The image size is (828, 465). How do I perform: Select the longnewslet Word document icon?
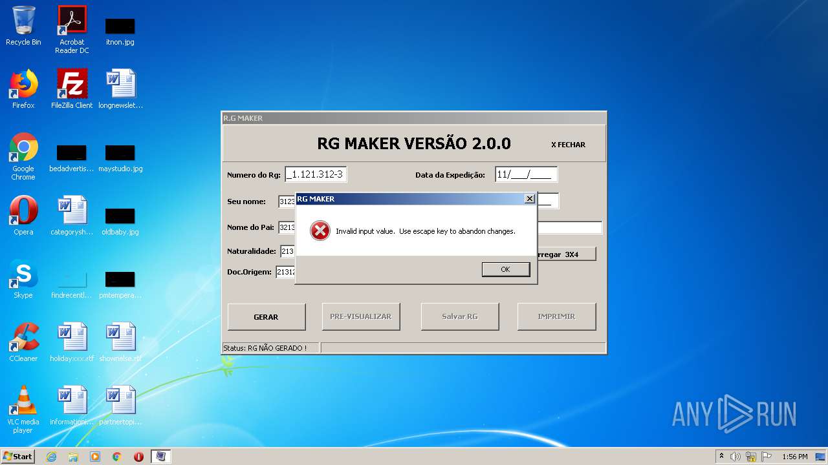click(120, 89)
